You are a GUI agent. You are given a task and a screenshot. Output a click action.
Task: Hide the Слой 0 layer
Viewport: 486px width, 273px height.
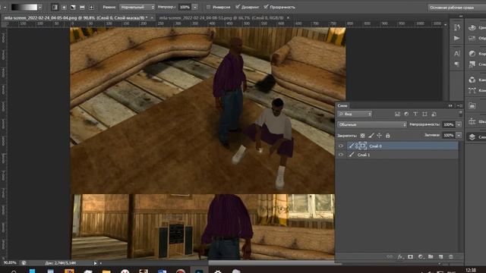[341, 146]
